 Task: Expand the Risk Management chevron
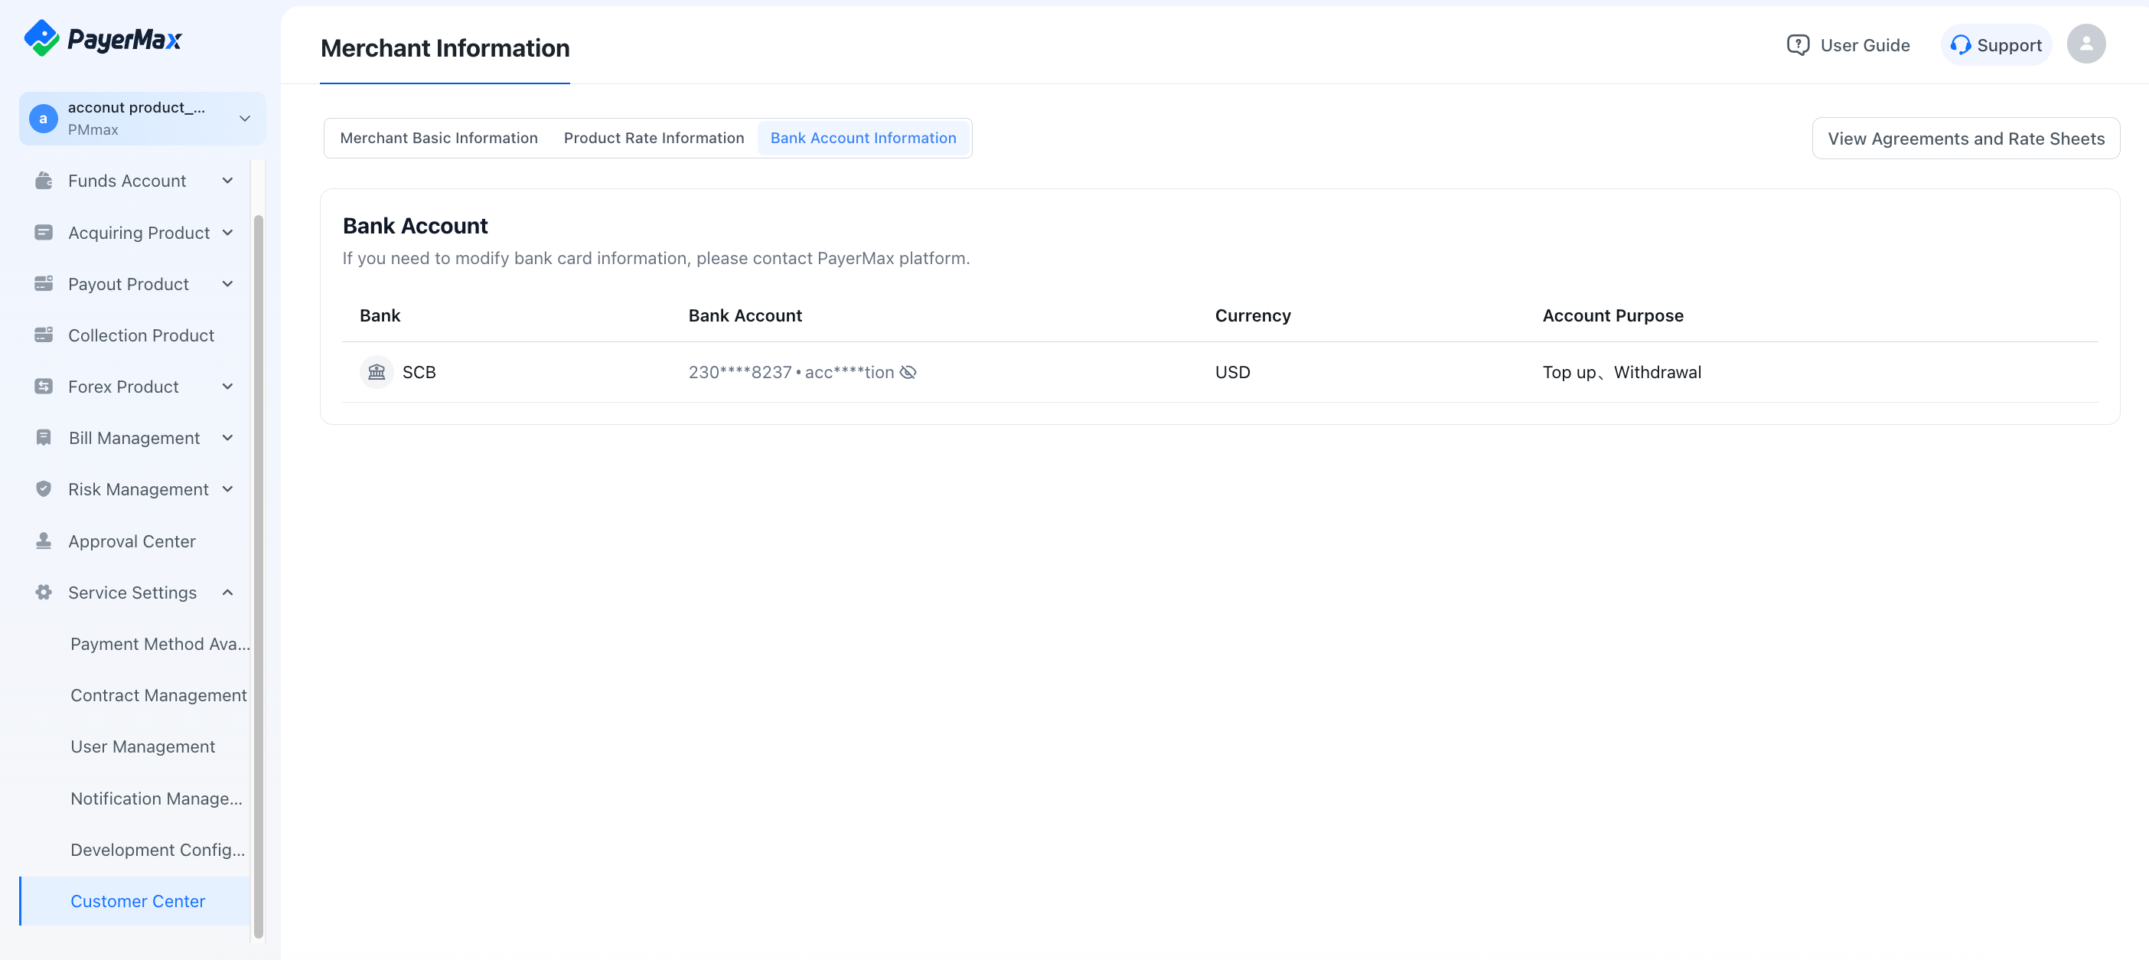[228, 489]
